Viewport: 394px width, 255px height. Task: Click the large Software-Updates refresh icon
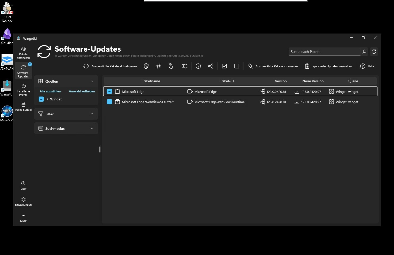coord(44,52)
